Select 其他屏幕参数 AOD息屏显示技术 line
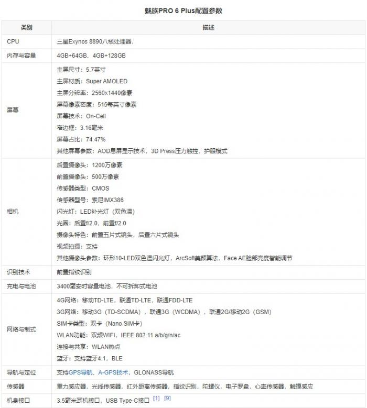 pyautogui.click(x=142, y=151)
